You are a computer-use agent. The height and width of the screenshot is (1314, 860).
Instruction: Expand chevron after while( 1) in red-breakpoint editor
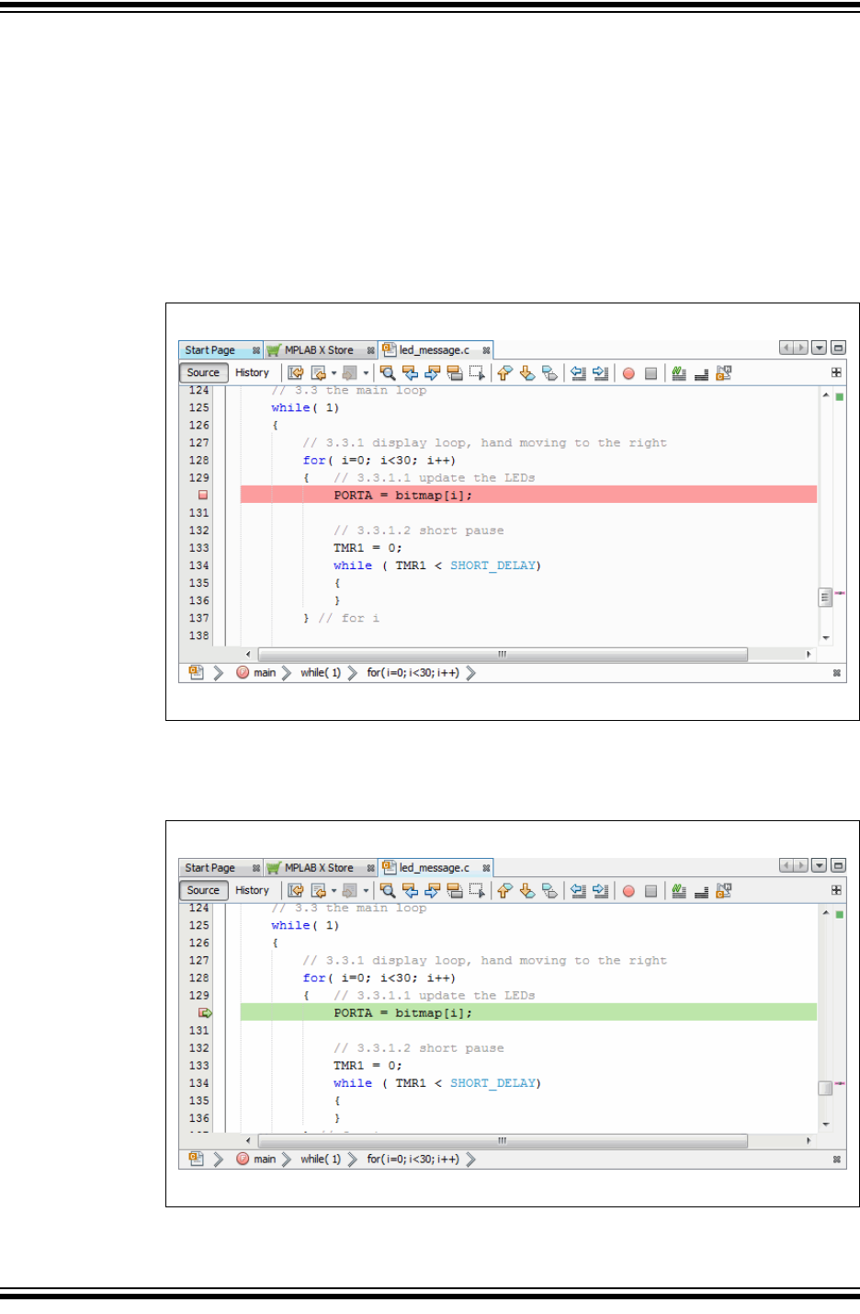pos(353,673)
